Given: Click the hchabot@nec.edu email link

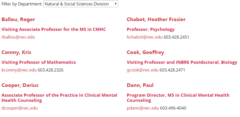Looking at the screenshot, I should point(144,37).
